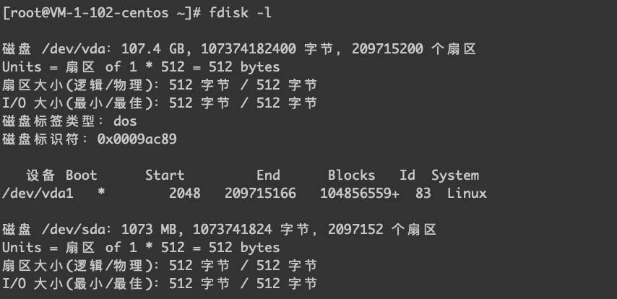Click the End column header
617x299 pixels.
268,175
